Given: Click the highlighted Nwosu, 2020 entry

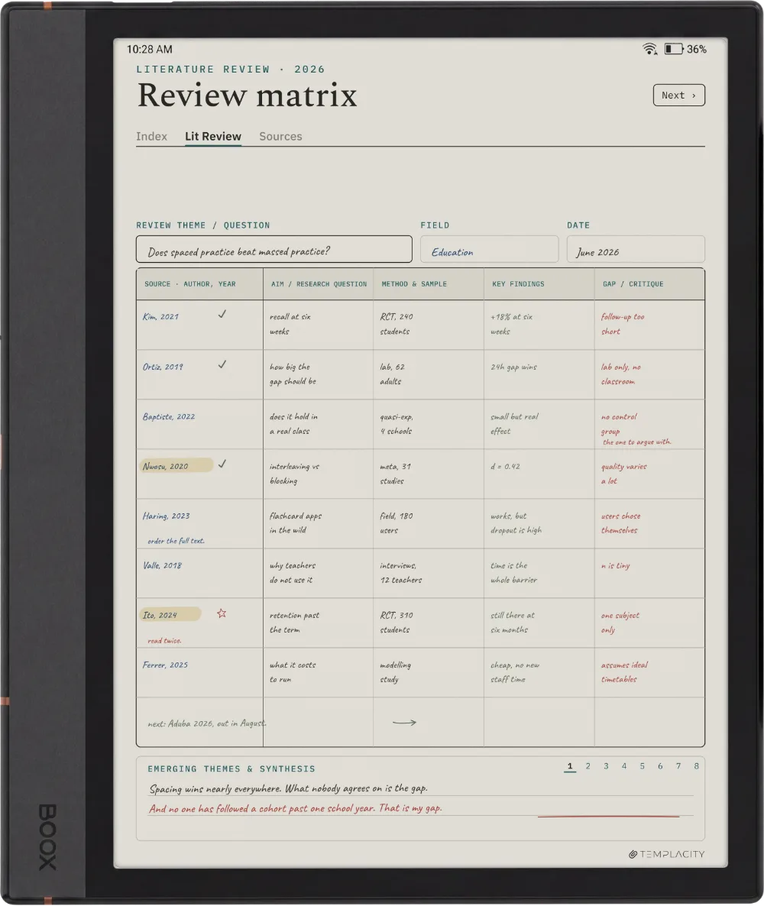Looking at the screenshot, I should pyautogui.click(x=176, y=466).
